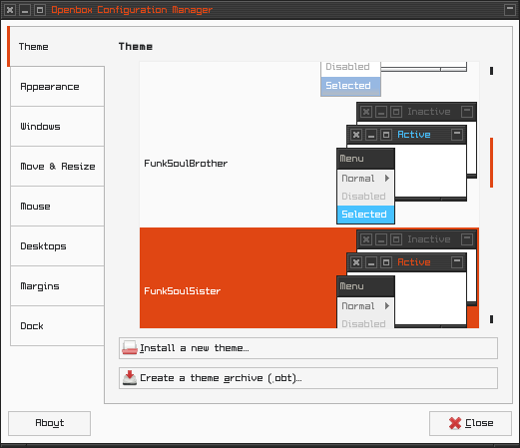520x448 pixels.
Task: Click Selected item in FunkSoulBrother preview menu
Action: 365,215
